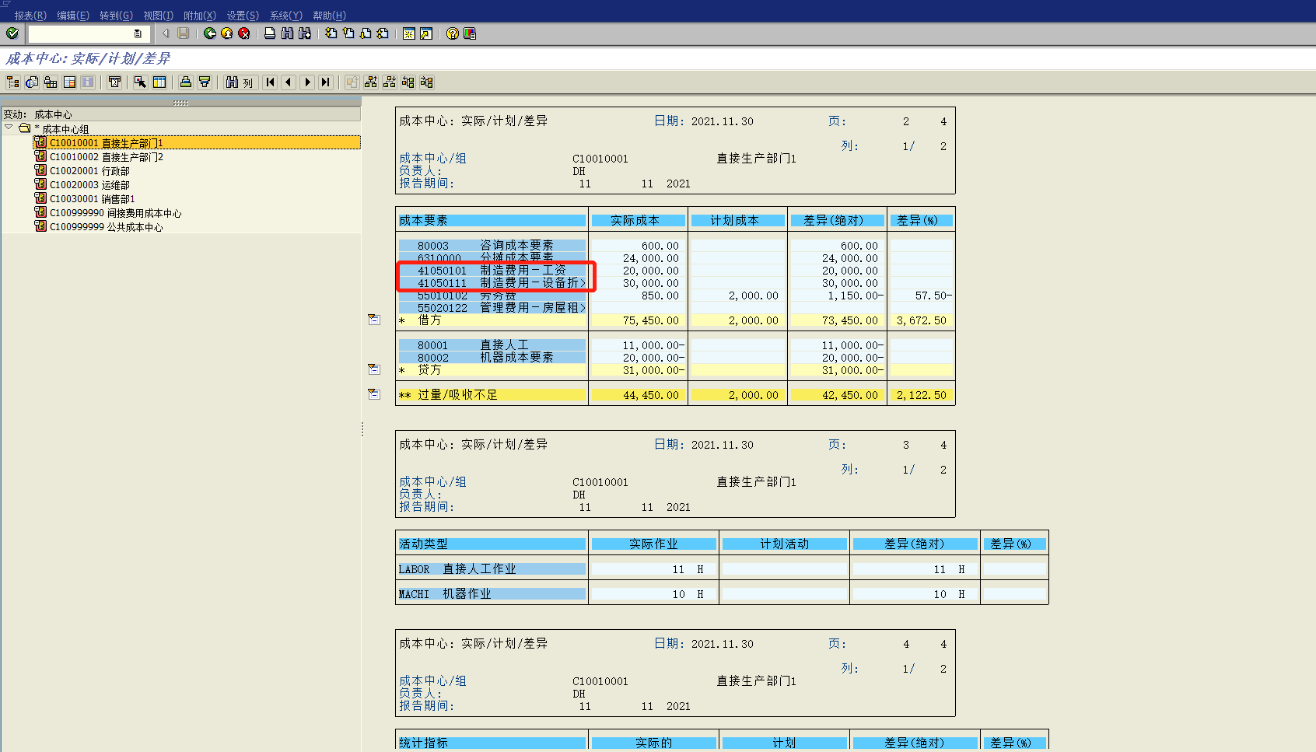The width and height of the screenshot is (1316, 752).
Task: Jump to the first column
Action: pyautogui.click(x=270, y=82)
